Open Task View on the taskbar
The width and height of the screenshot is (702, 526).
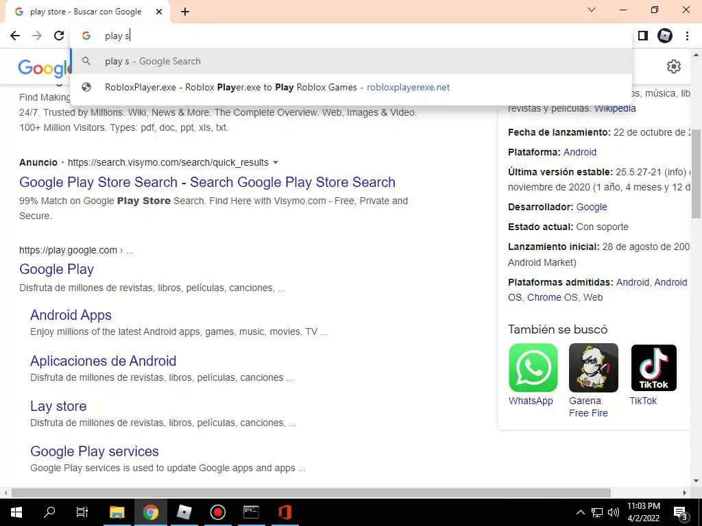coord(82,512)
